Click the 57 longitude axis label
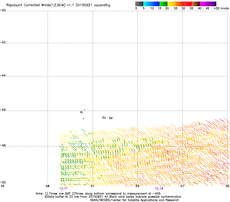Viewport: 230px width, 202px height. [x=182, y=186]
